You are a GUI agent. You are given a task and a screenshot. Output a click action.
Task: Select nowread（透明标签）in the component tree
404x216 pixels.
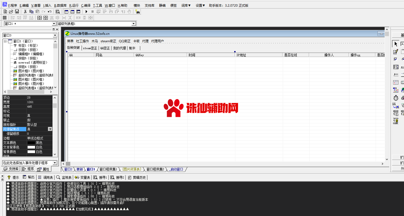[x=30, y=62]
